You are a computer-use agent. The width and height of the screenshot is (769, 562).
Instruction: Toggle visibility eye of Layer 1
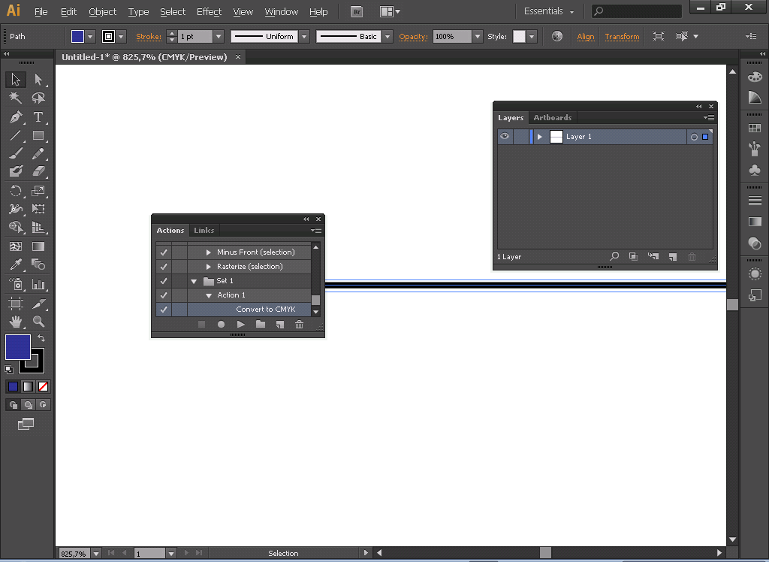click(x=505, y=137)
